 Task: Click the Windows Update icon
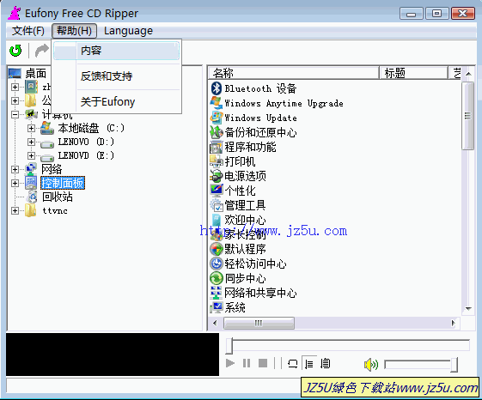(x=217, y=118)
